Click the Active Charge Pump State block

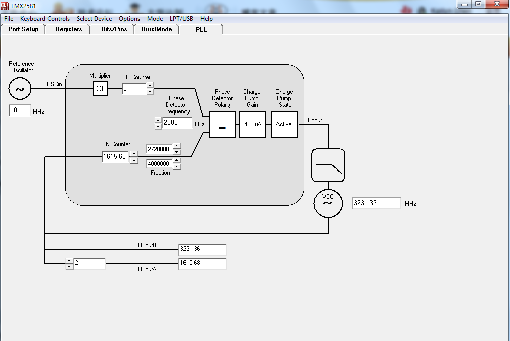284,125
